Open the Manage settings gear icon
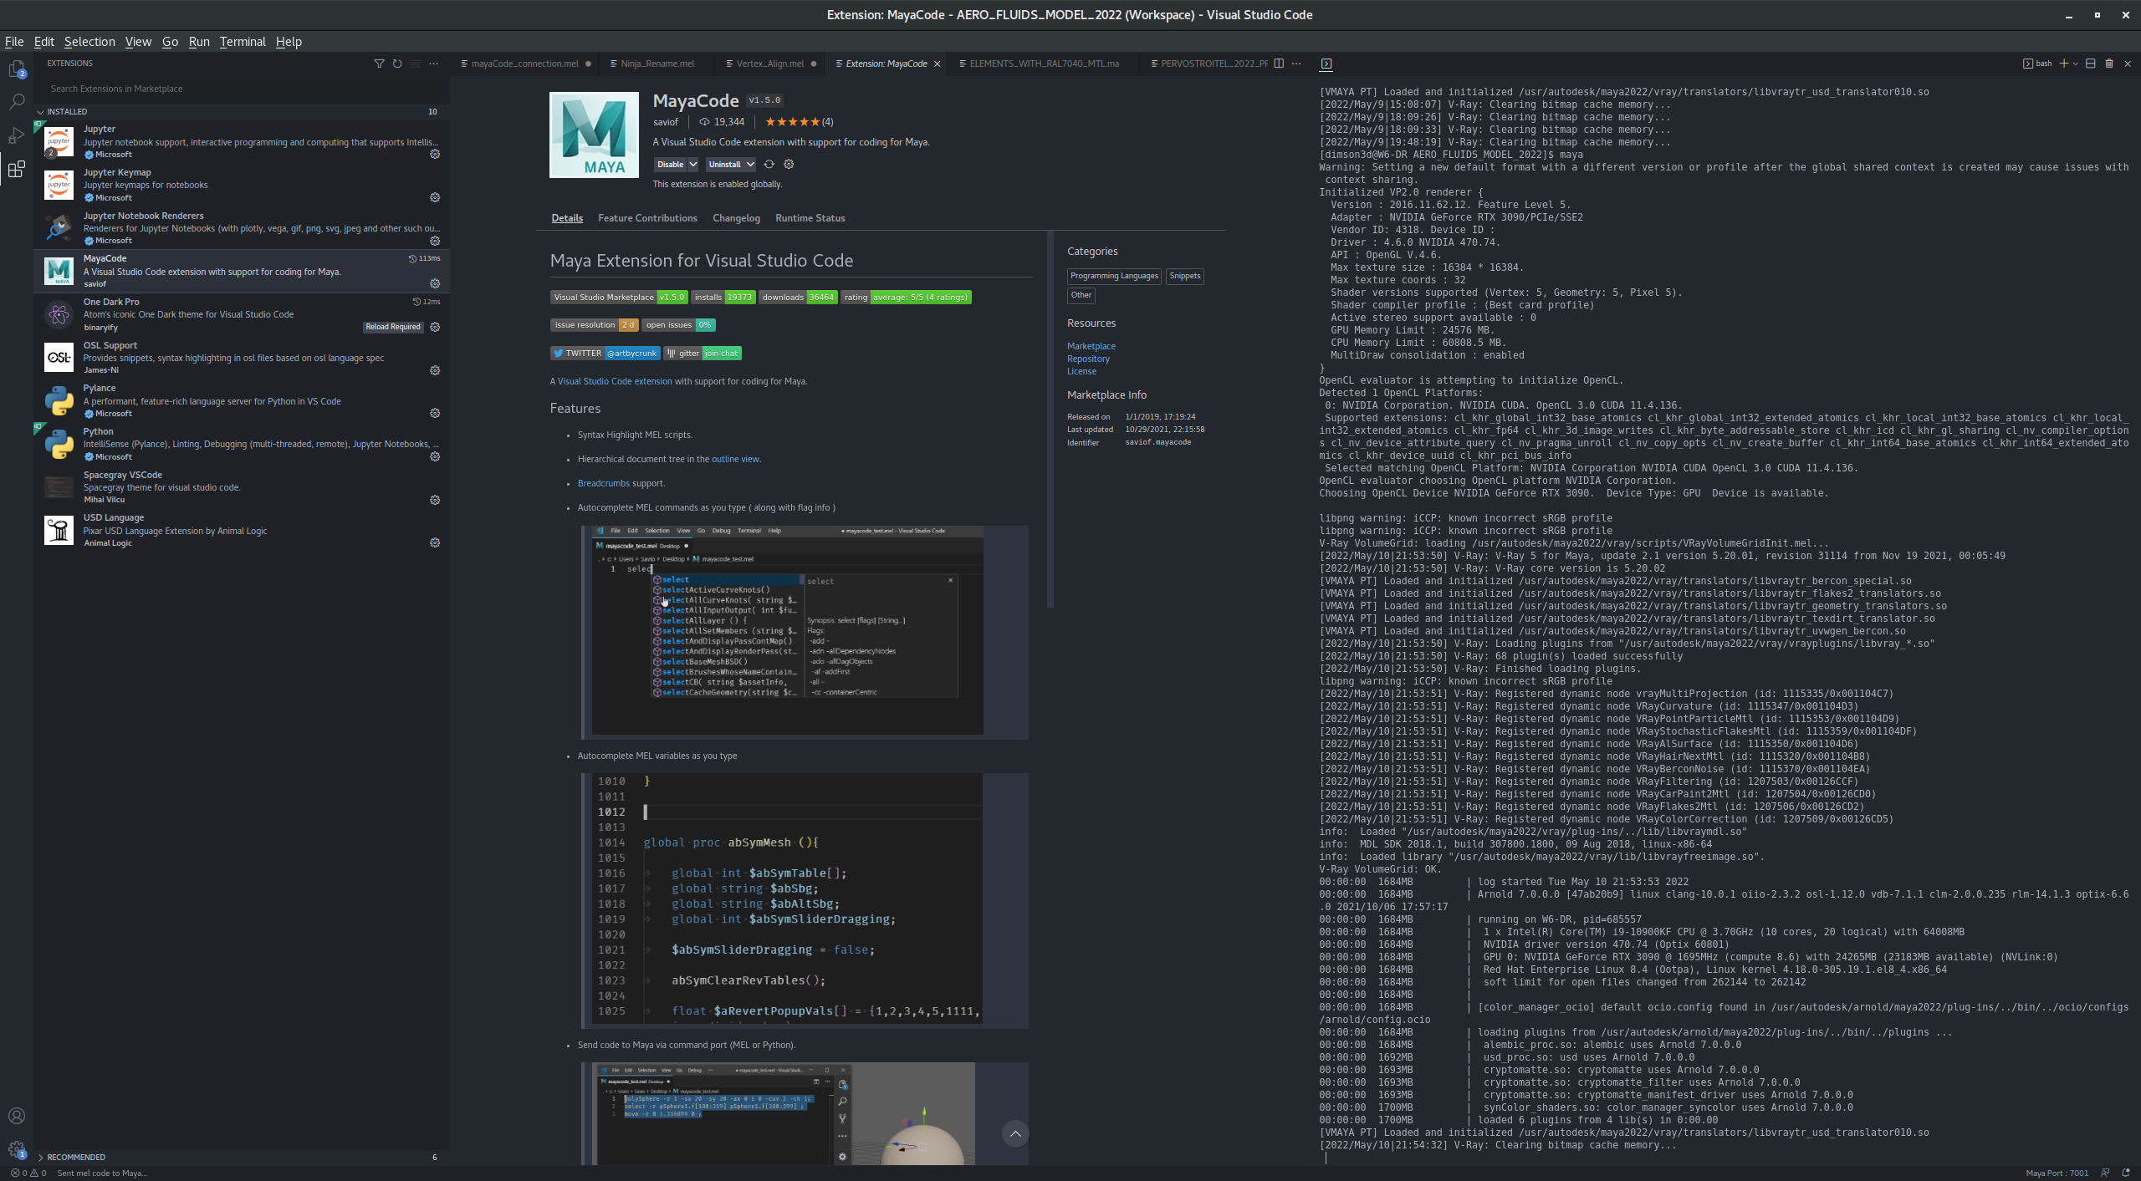2141x1181 pixels. 17,1149
